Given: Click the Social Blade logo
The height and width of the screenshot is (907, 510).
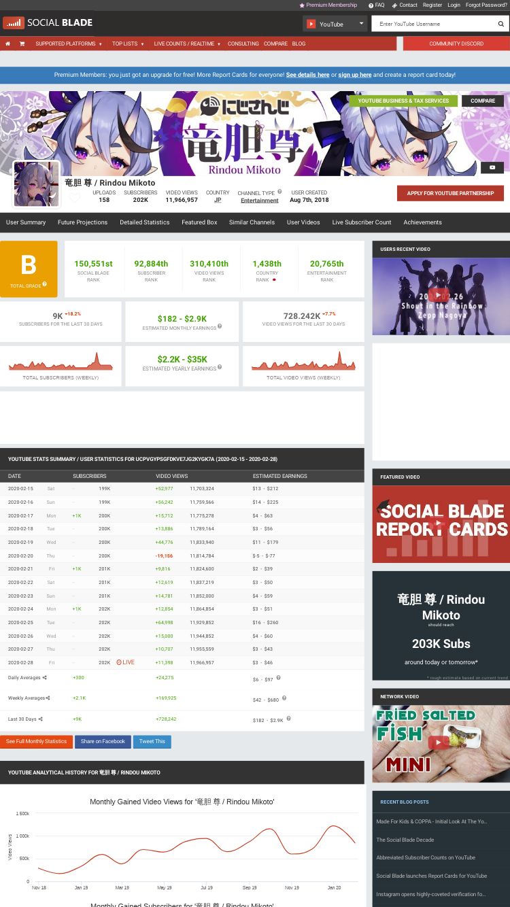Looking at the screenshot, I should click(x=48, y=23).
